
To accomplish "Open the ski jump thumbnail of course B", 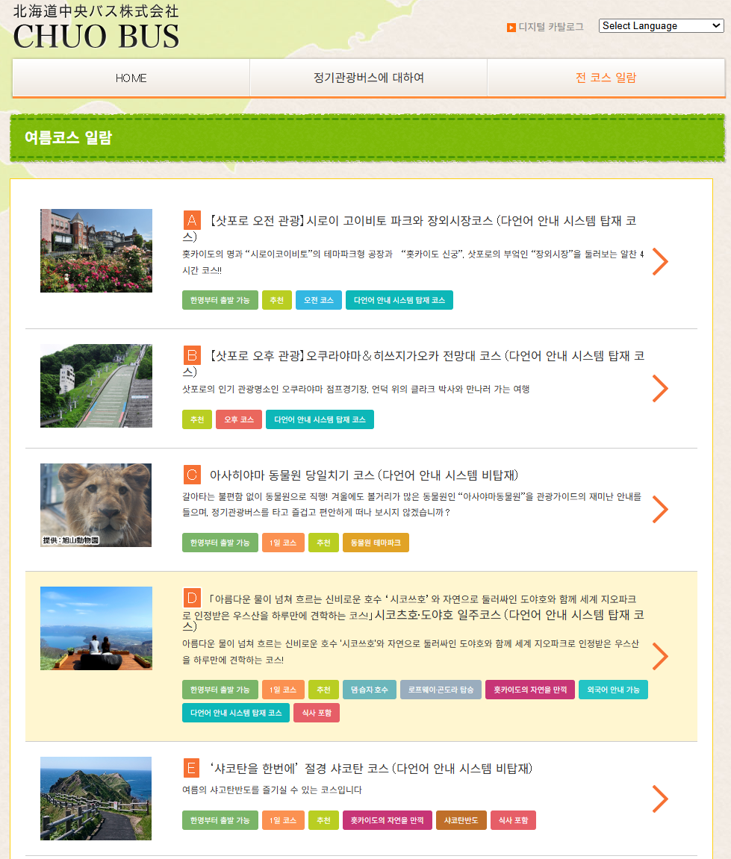I will pos(96,386).
